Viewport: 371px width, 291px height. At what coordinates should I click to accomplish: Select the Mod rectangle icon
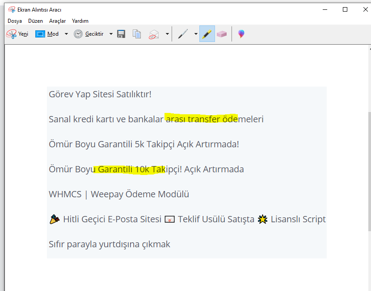click(x=40, y=34)
